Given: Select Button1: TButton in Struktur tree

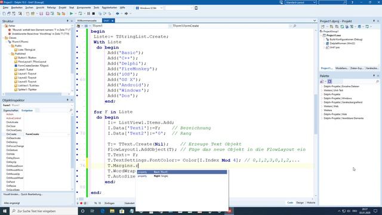Looking at the screenshot, I should pos(27,58).
